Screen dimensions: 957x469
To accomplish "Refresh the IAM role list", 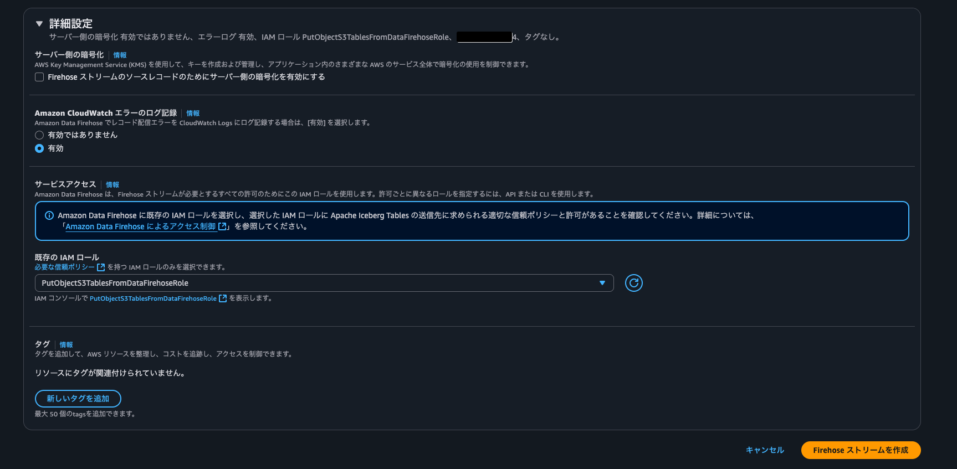I will 634,283.
